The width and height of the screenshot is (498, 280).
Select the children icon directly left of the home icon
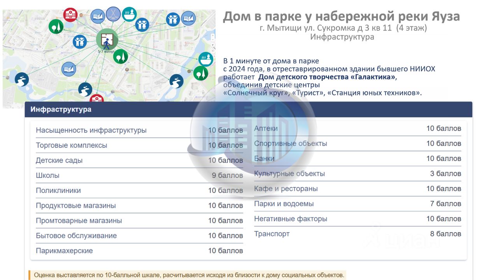(80, 41)
